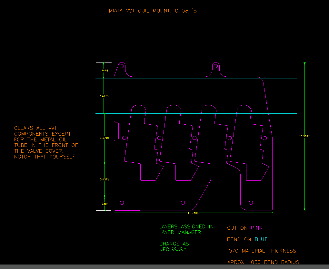Click the gray bar below the drawing
Screen dimensions: 329x269
point(164,267)
